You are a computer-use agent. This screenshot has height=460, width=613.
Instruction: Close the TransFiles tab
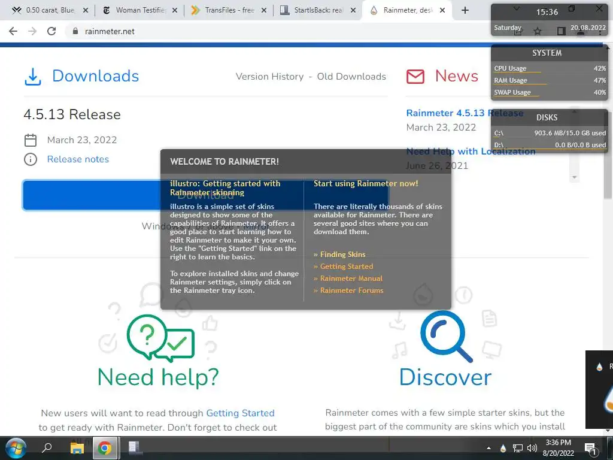coord(264,11)
